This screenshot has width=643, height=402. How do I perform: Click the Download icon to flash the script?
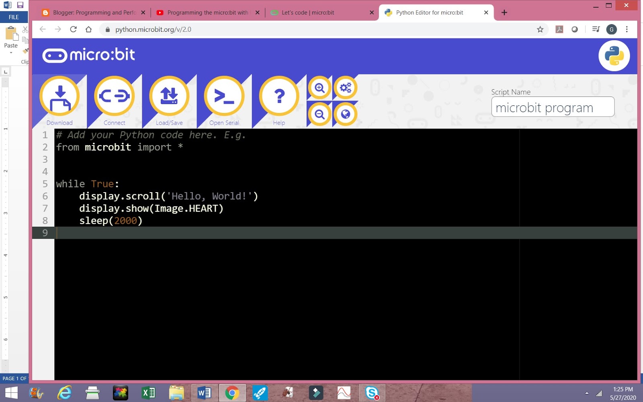(x=59, y=96)
